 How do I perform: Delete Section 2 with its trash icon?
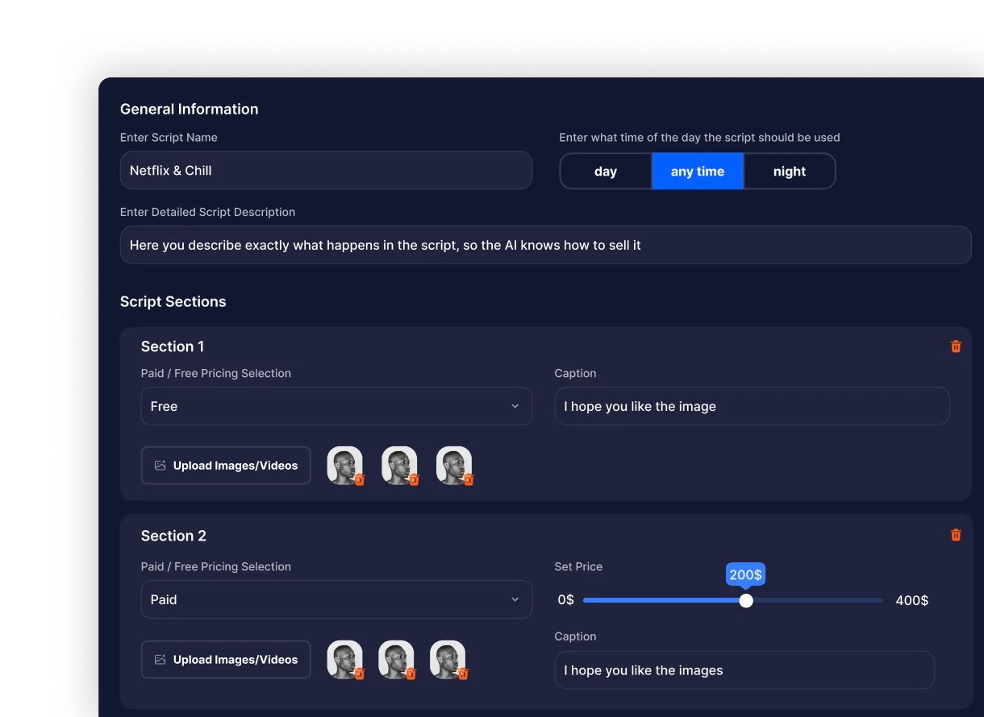pyautogui.click(x=956, y=535)
